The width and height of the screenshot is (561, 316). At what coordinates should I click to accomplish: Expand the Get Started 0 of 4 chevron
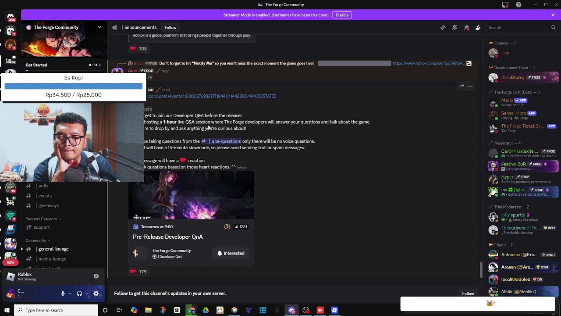tap(99, 65)
